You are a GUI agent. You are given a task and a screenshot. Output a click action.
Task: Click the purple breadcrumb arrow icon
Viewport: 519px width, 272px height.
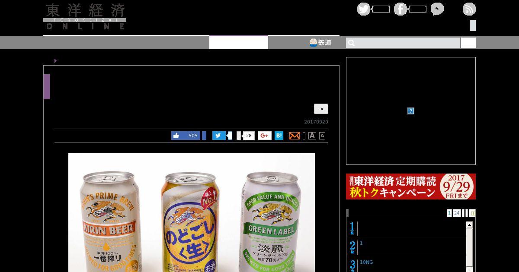pos(55,61)
